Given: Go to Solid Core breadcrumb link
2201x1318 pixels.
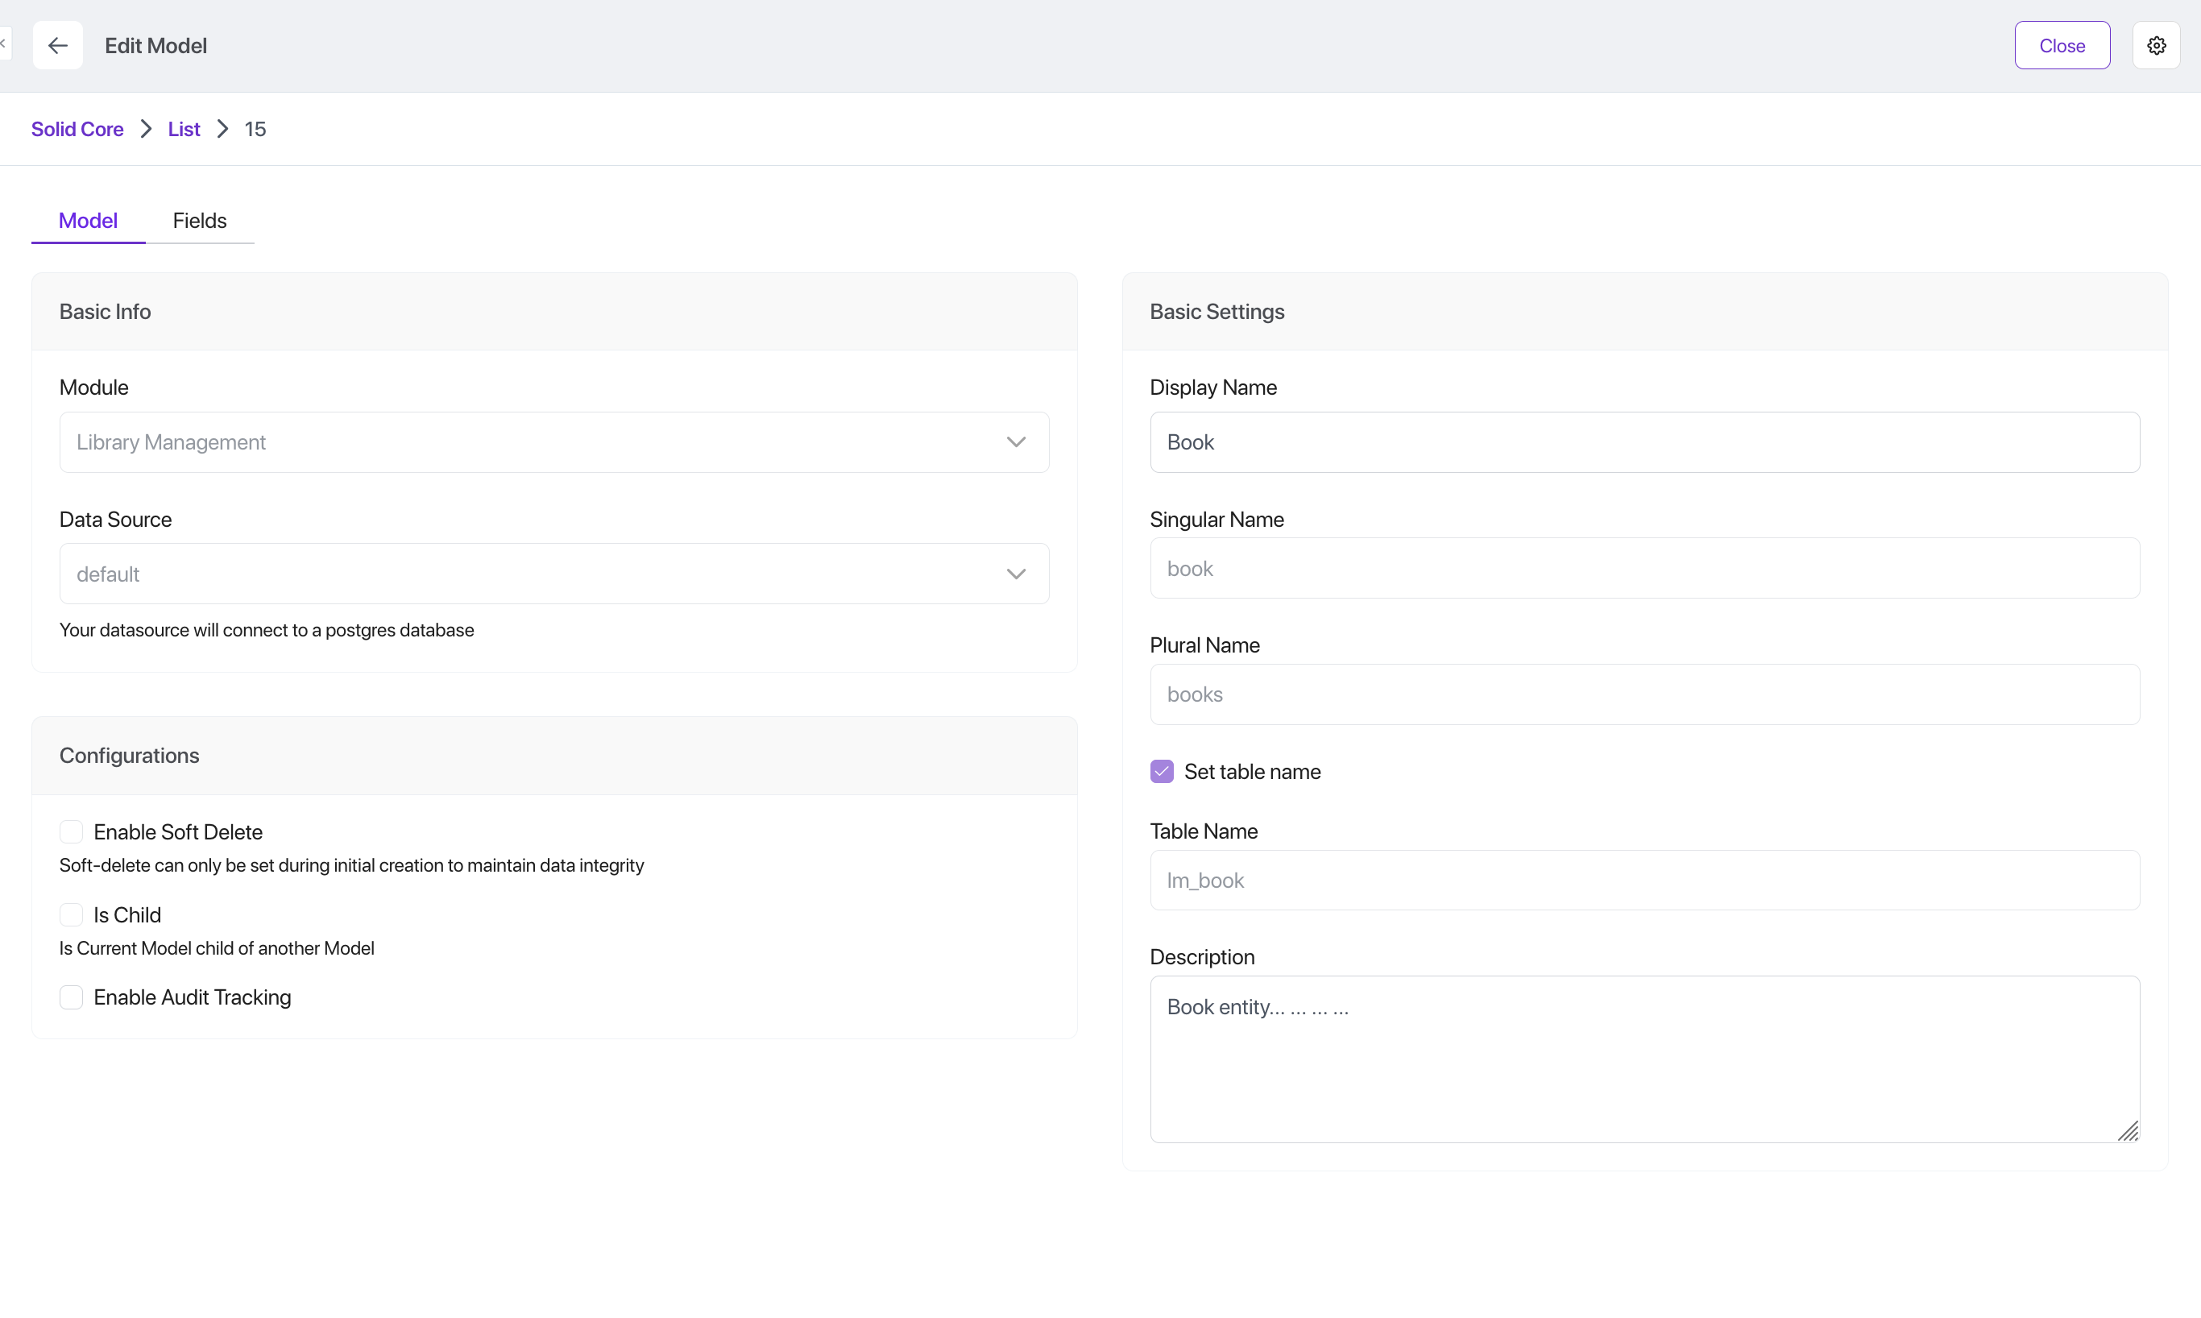Looking at the screenshot, I should (x=77, y=130).
